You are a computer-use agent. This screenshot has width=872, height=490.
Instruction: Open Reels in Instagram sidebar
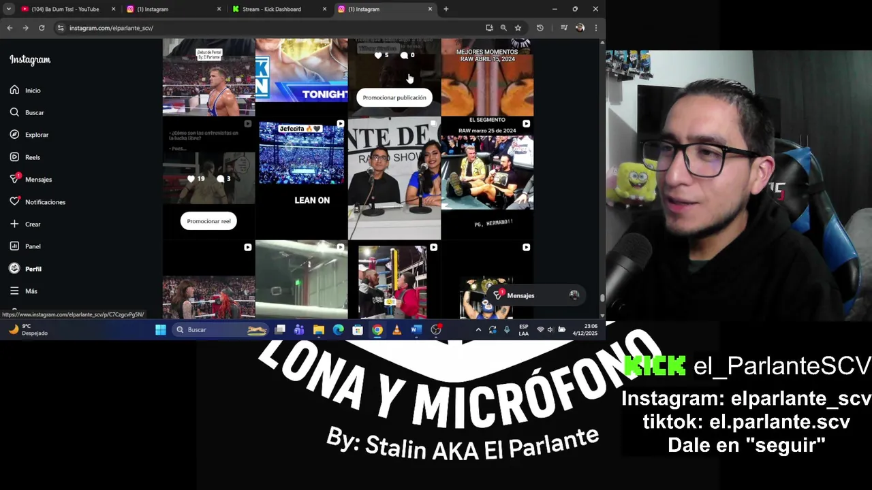coord(25,157)
